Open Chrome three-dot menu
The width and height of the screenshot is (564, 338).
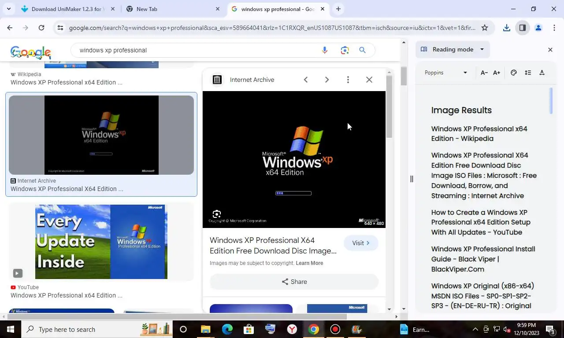click(554, 28)
